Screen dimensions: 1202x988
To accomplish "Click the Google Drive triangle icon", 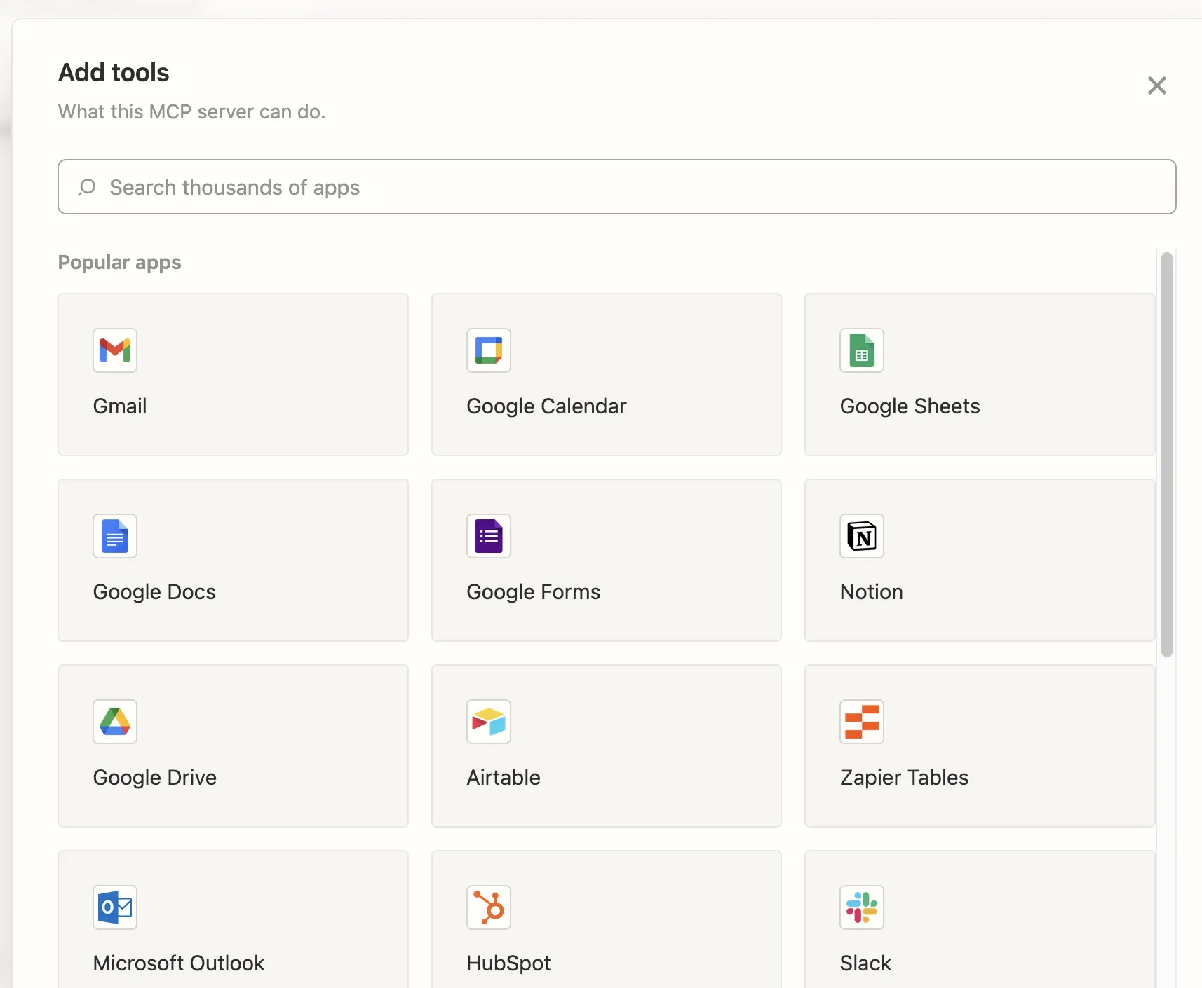I will click(115, 722).
